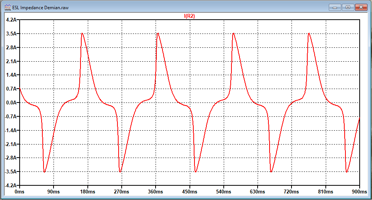Maximize the waveform window
The height and width of the screenshot is (200, 372).
tap(348, 7)
